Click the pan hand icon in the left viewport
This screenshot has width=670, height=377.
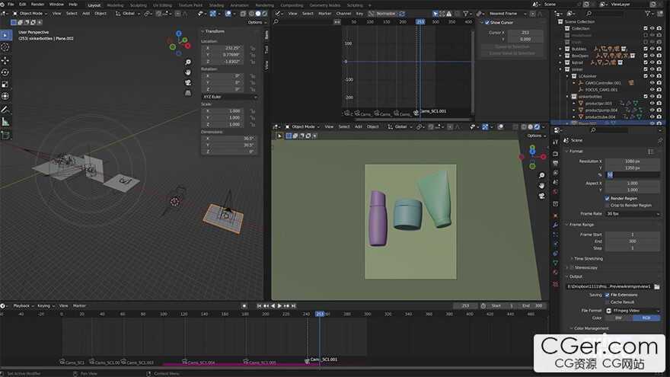click(187, 72)
